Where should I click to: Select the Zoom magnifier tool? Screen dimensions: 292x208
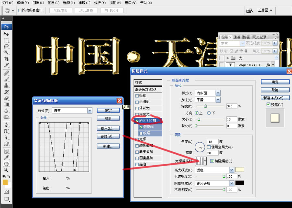(6, 170)
